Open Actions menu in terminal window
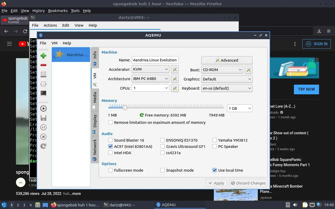The height and width of the screenshot is (209, 335). coord(50,25)
